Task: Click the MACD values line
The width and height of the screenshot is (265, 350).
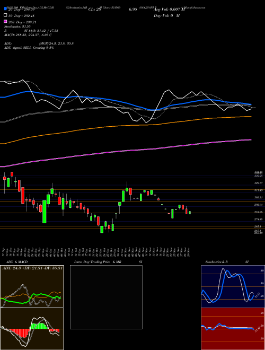Action: pyautogui.click(x=28, y=35)
